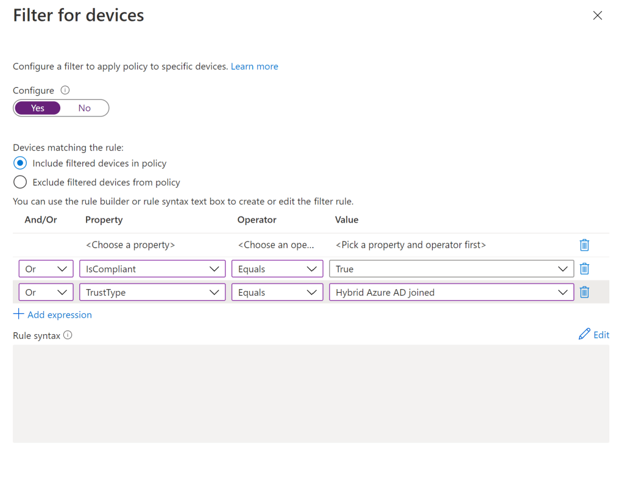624x486 pixels.
Task: Open the Learn more link
Action: [x=254, y=66]
